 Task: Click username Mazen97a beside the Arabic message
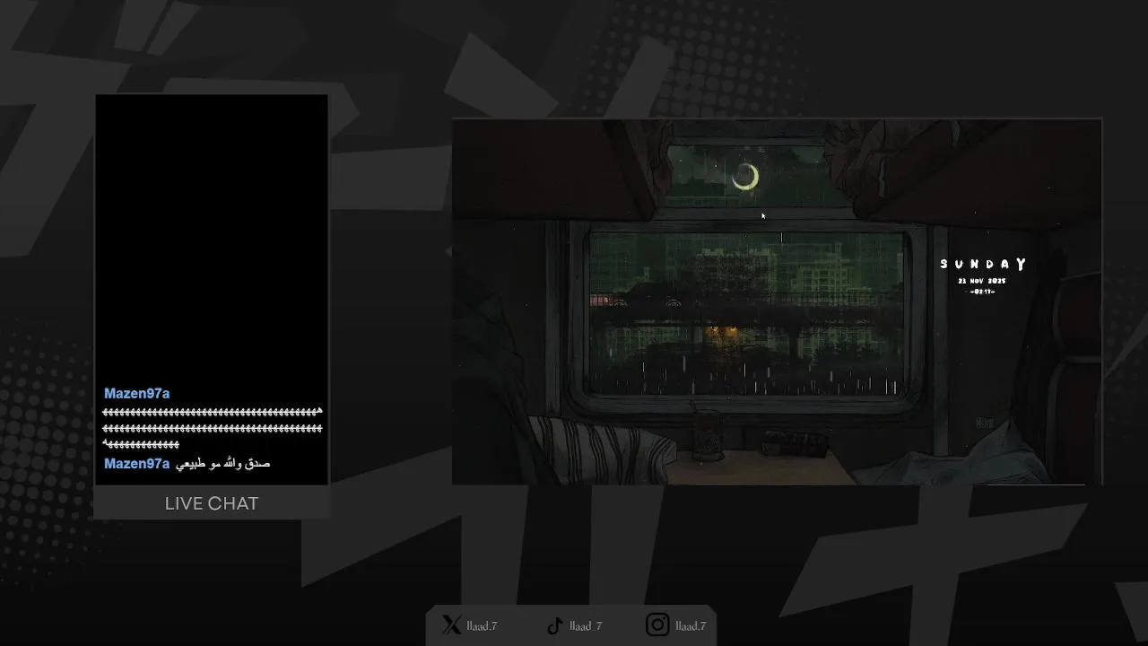[x=136, y=464]
